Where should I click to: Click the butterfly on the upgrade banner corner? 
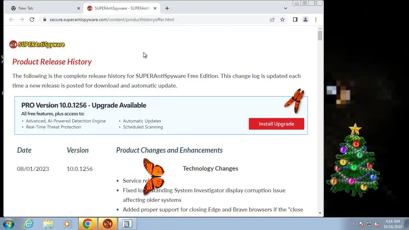[294, 101]
